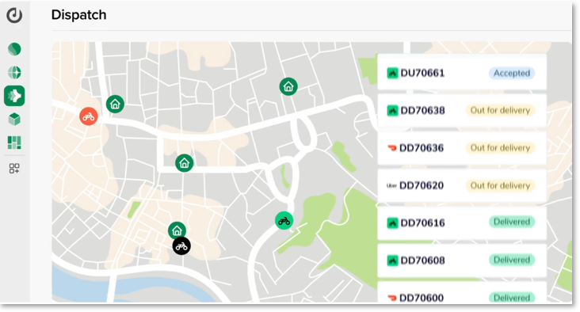This screenshot has height=312, width=580.
Task: Open the green cube sidebar icon
Action: [x=14, y=119]
